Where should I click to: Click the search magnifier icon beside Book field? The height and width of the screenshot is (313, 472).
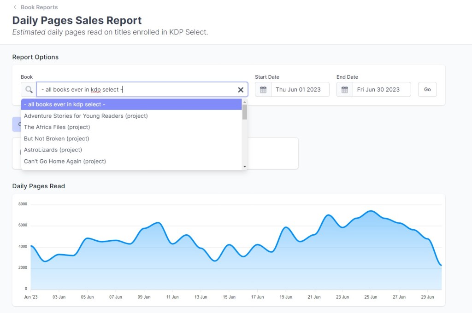pos(29,90)
